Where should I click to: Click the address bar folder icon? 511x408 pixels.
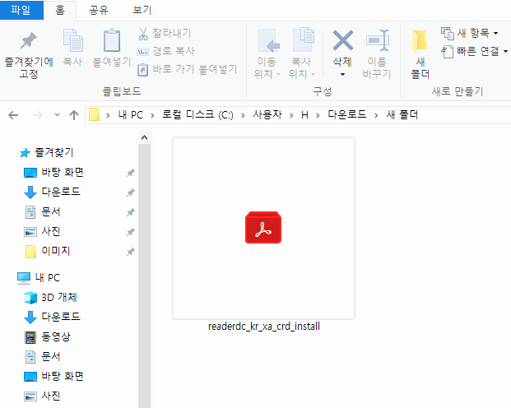[94, 114]
